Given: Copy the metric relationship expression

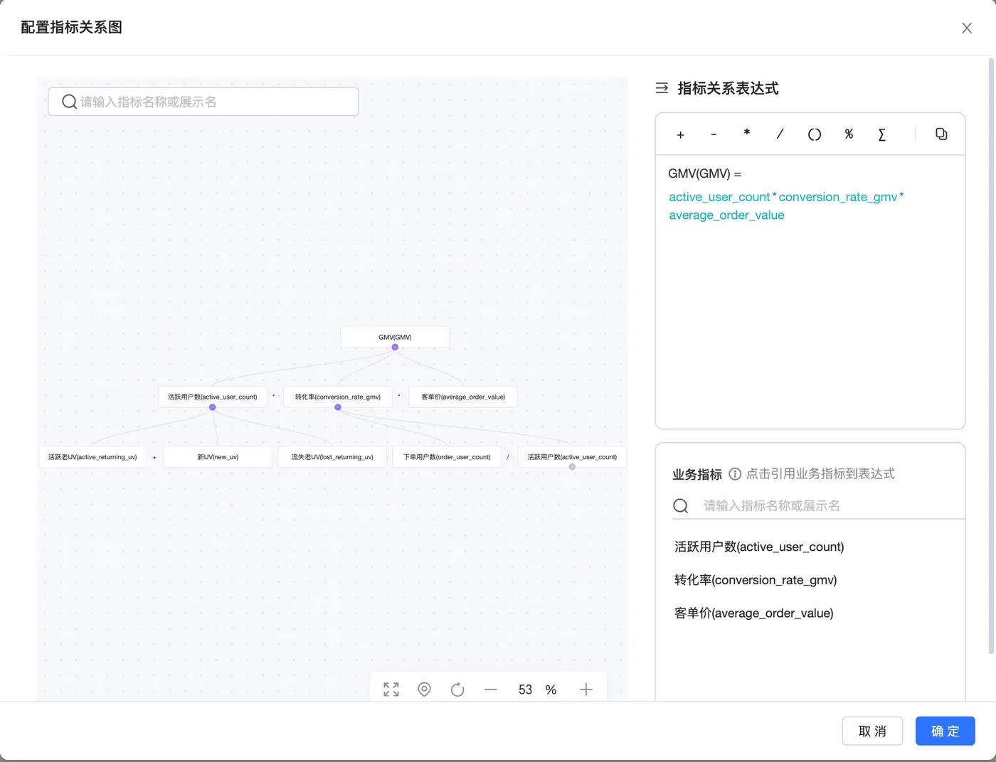Looking at the screenshot, I should click(941, 134).
